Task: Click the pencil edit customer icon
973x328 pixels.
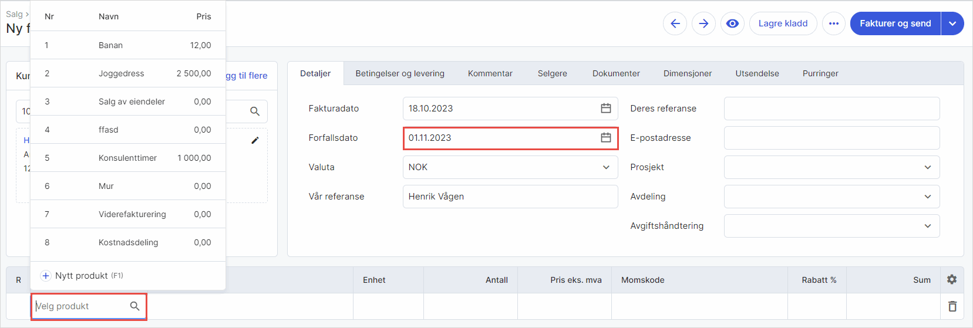Action: click(x=255, y=140)
